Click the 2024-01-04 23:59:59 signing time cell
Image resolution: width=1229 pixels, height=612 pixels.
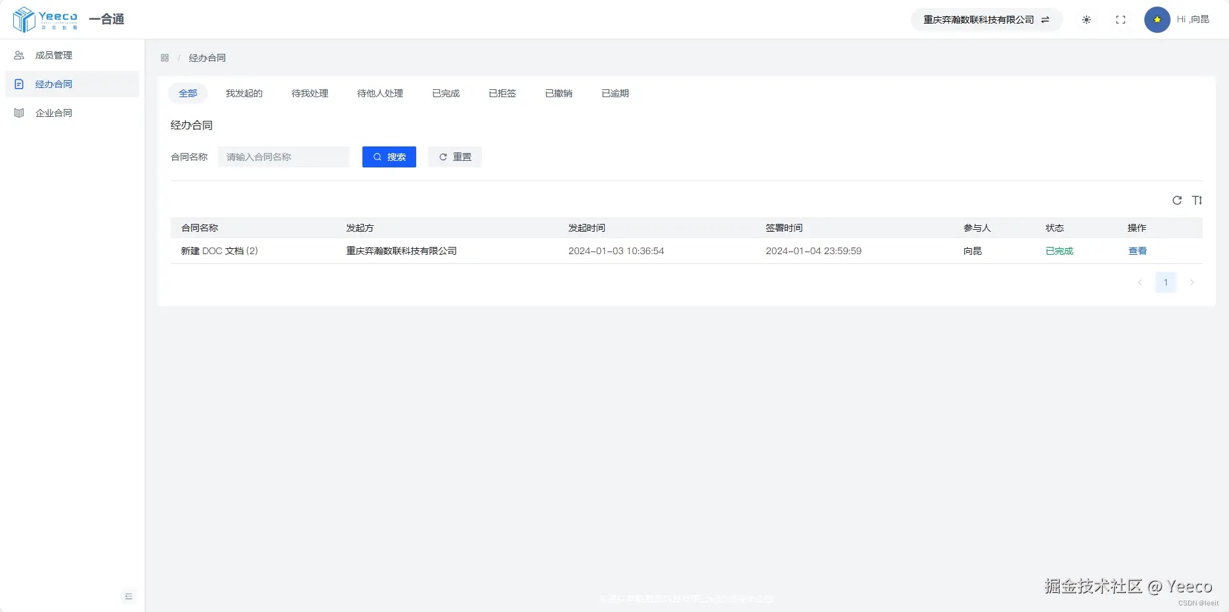tap(813, 251)
